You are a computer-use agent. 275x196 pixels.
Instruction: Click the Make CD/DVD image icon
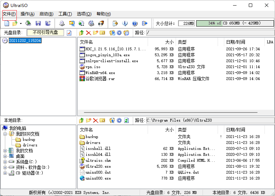click(62, 23)
